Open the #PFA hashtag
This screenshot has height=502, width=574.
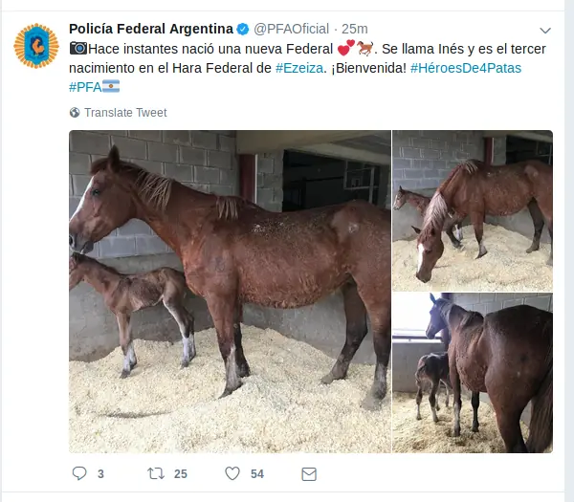85,87
